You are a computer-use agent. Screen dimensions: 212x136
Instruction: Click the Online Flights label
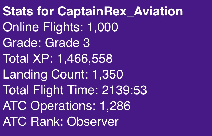(x=43, y=27)
